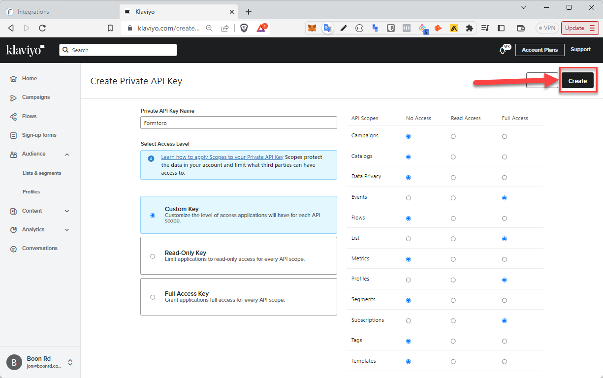Set List to Read Access

453,239
